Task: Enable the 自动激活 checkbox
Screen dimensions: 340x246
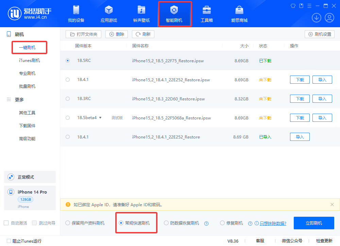Action: pyautogui.click(x=6, y=223)
